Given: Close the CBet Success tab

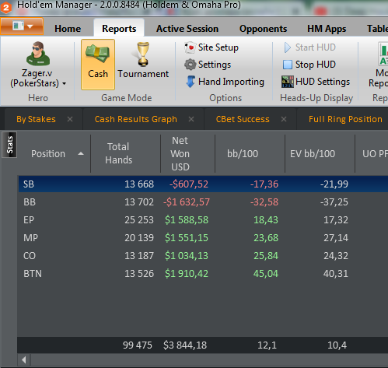Looking at the screenshot, I should click(284, 119).
